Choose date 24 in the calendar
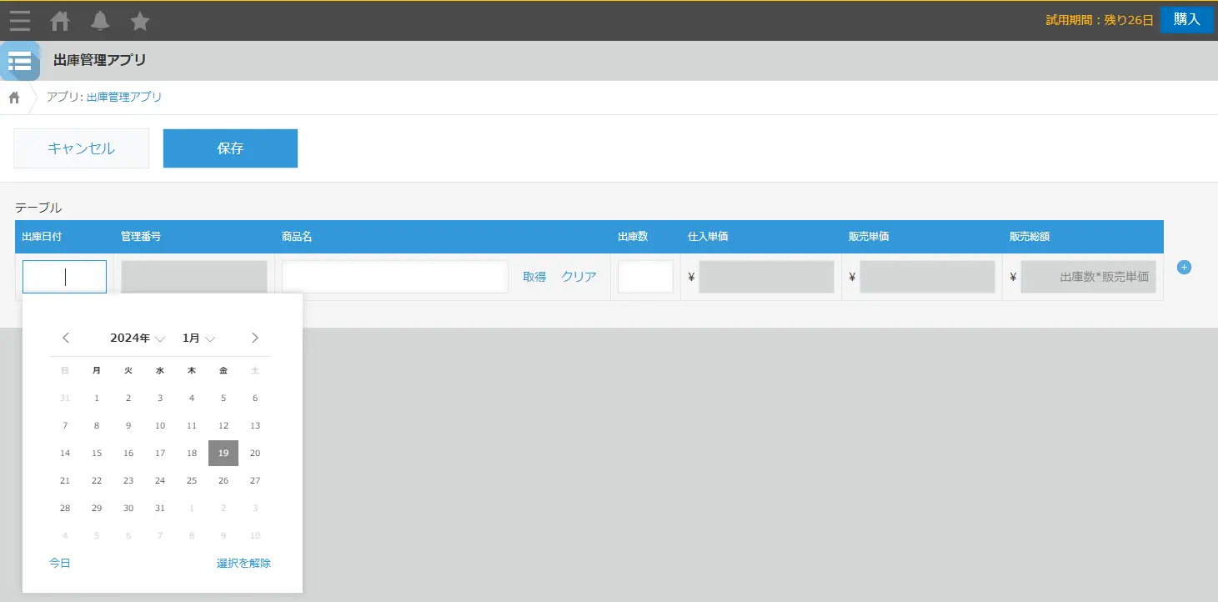The height and width of the screenshot is (602, 1218). click(x=160, y=480)
